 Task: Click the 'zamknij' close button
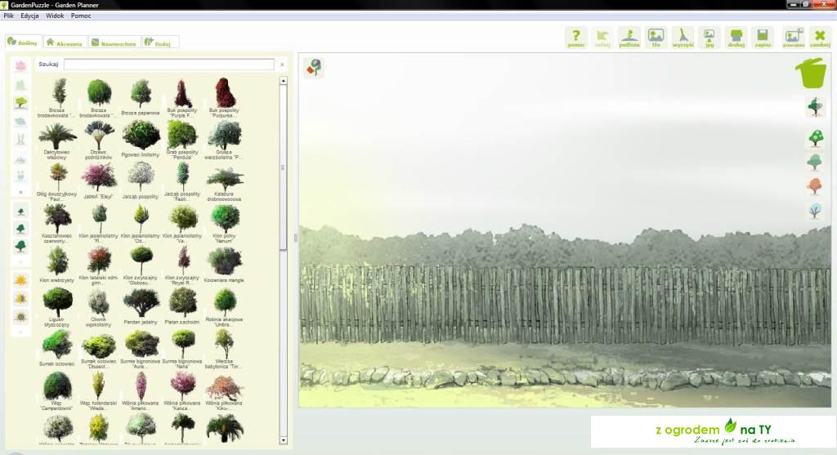point(820,38)
